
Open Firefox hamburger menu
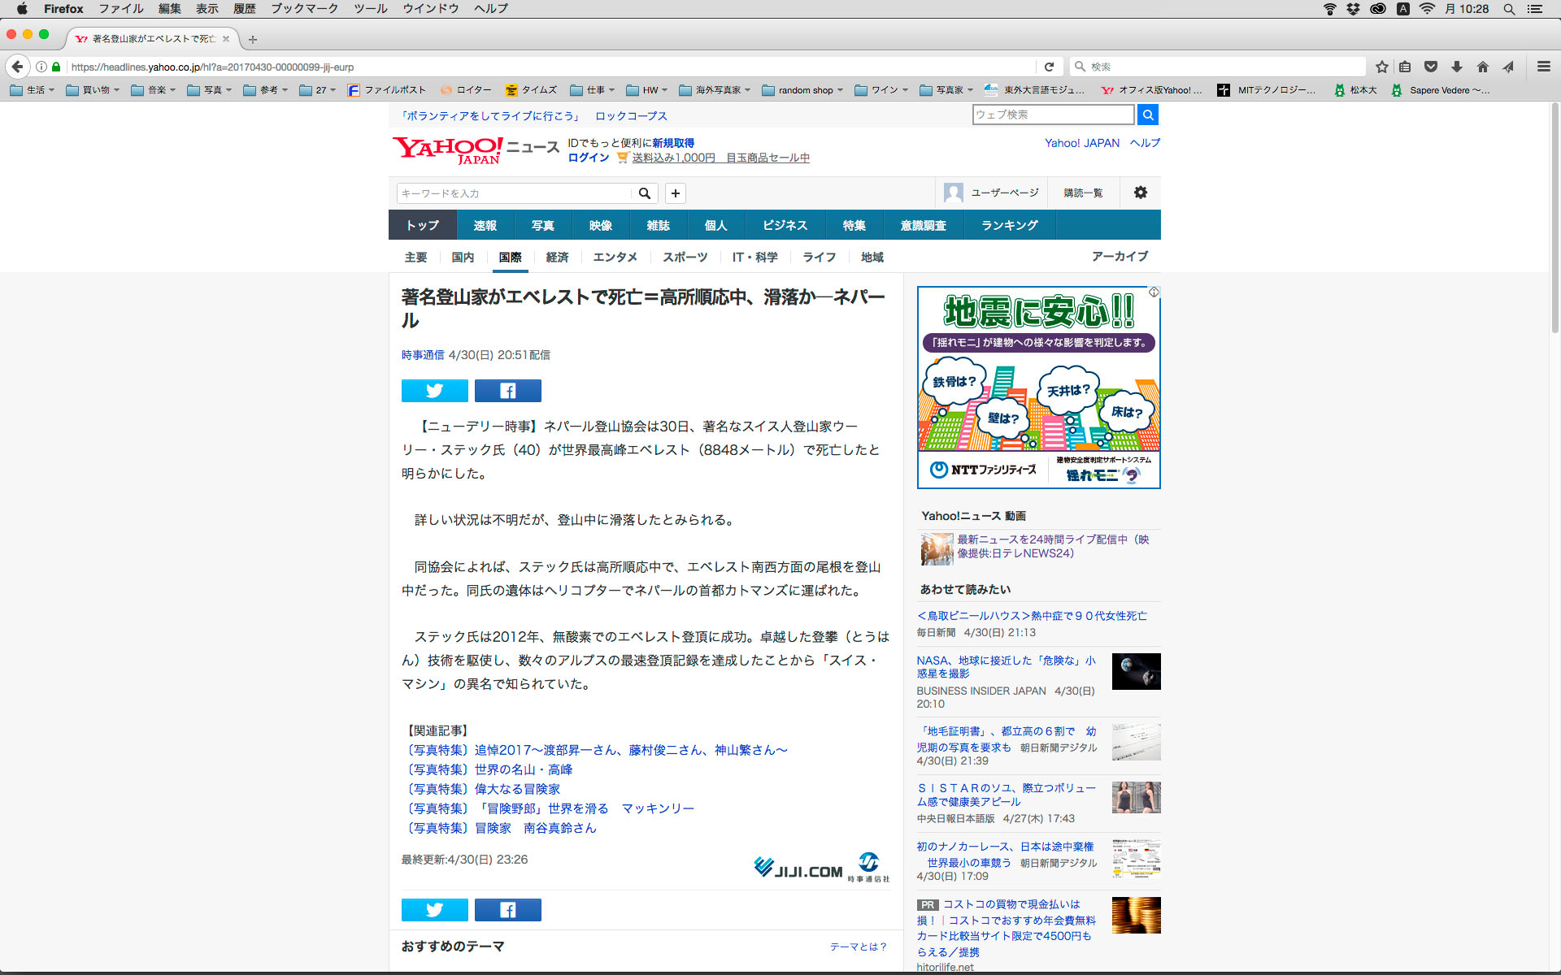pos(1543,67)
